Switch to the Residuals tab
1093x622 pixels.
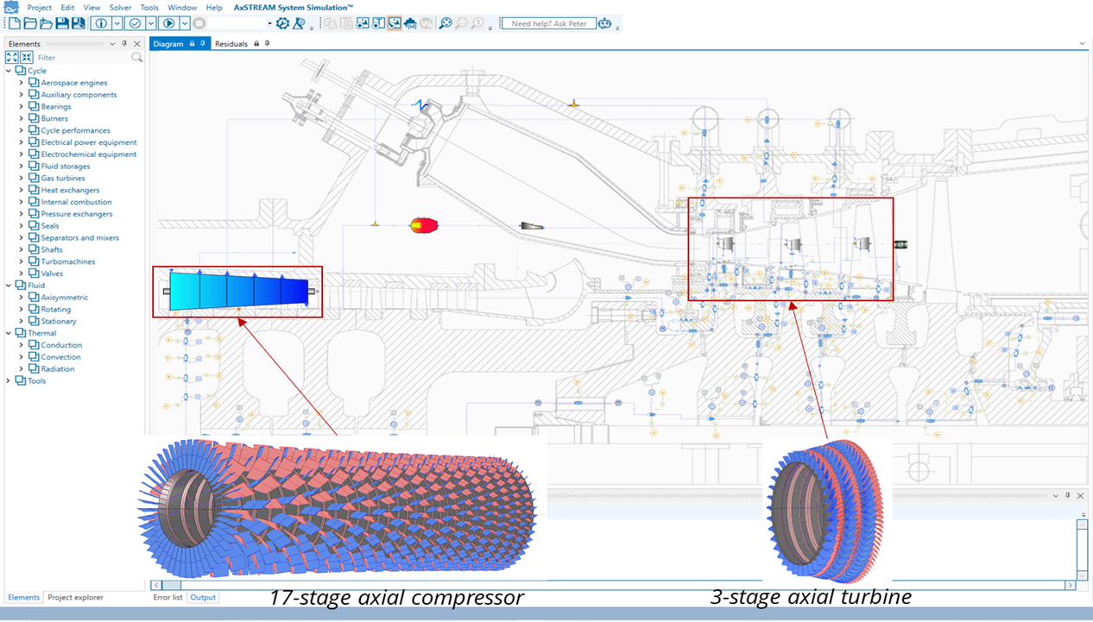pyautogui.click(x=231, y=44)
